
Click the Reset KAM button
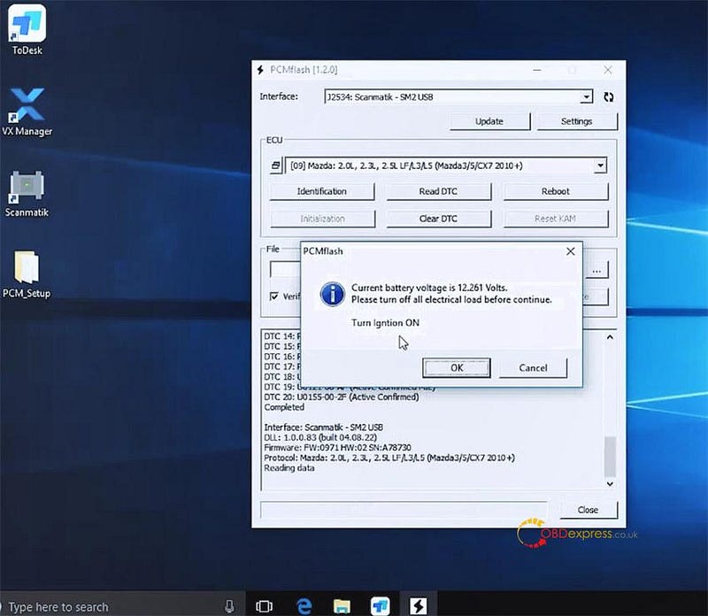pos(556,219)
